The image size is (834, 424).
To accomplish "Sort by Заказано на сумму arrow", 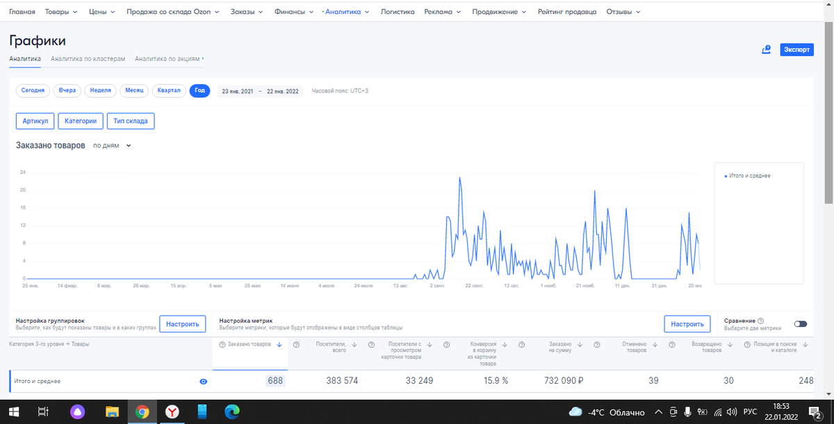I will click(580, 344).
